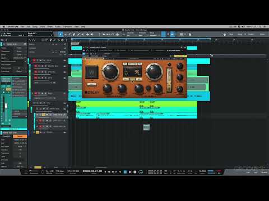269x201 pixels.
Task: Open the Help menu
Action: click(x=83, y=27)
